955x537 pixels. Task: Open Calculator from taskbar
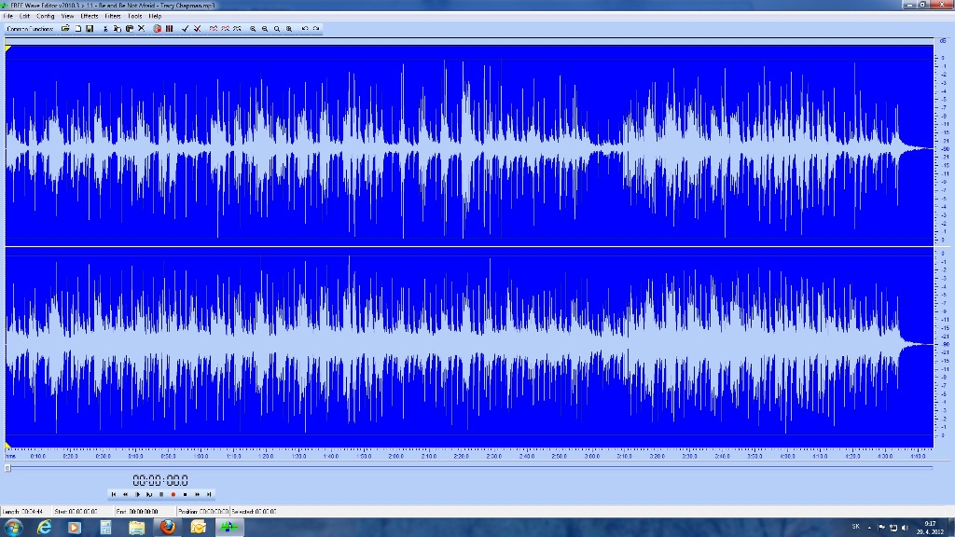(105, 528)
